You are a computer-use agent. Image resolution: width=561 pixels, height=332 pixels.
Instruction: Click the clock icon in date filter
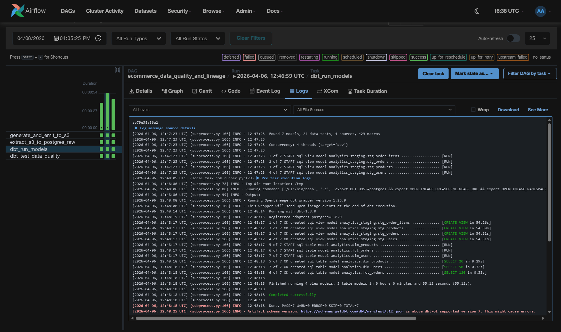pyautogui.click(x=98, y=38)
